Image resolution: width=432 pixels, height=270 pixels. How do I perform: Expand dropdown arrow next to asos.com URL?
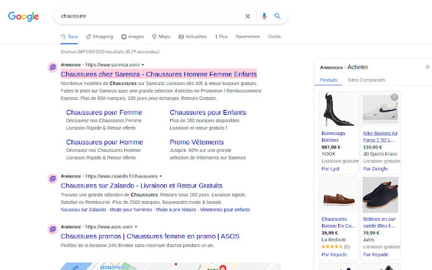tap(136, 227)
